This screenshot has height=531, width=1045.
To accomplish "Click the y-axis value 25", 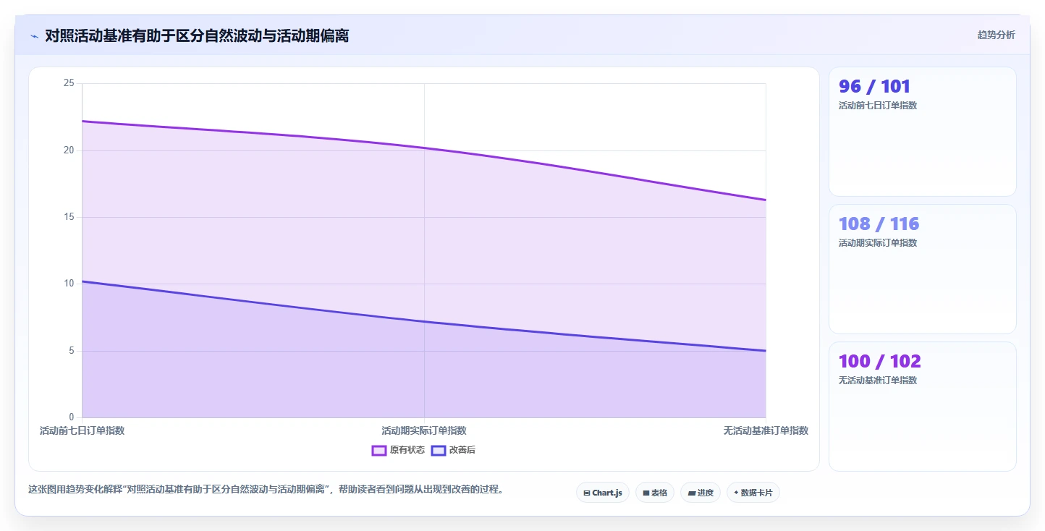I will pos(69,83).
